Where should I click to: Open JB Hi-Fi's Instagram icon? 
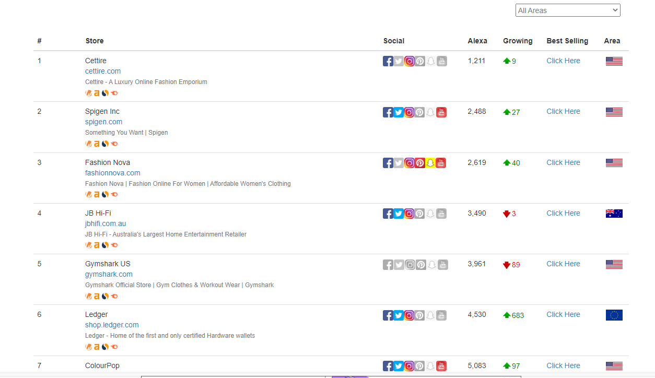click(410, 214)
